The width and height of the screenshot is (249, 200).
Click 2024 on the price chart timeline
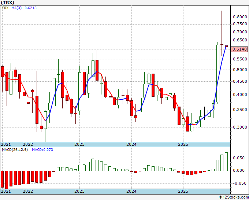click(x=131, y=144)
